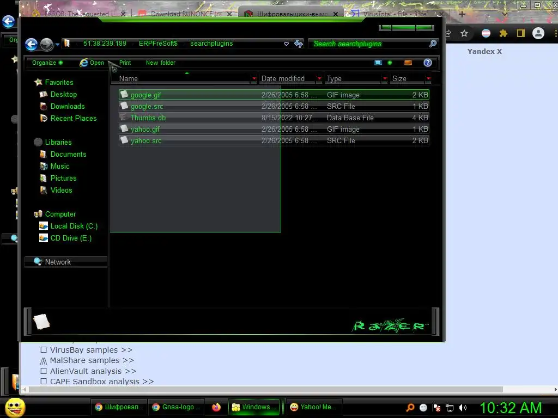
Task: Click the browser horizontal scrollbar
Action: 265,390
